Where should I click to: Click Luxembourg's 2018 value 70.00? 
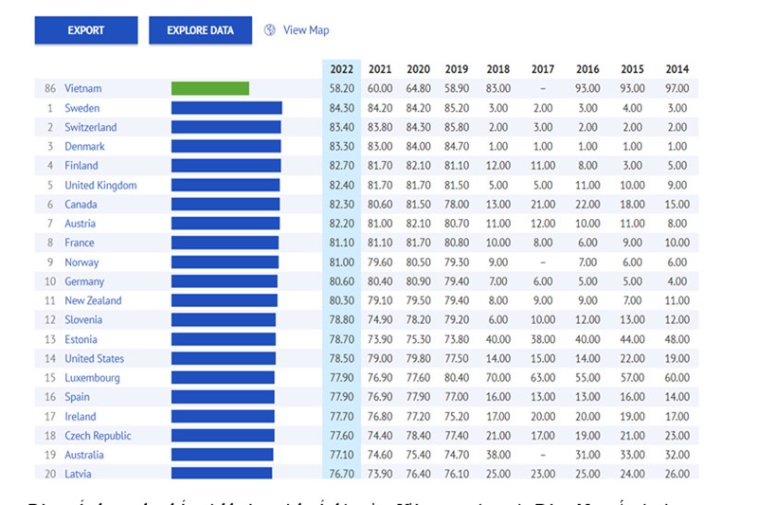[x=498, y=378]
